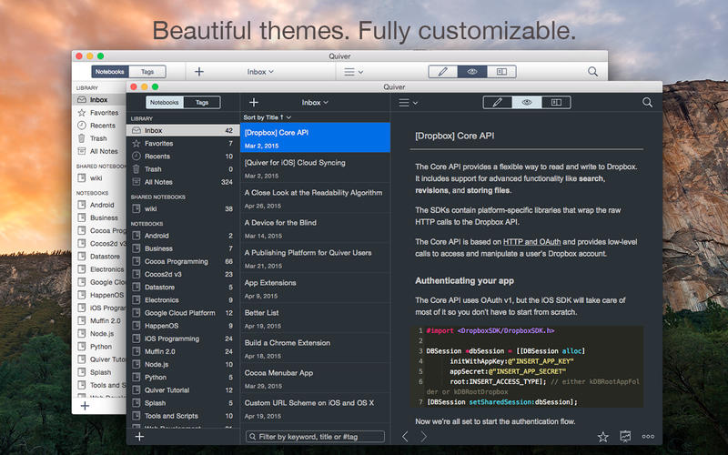Enable eye preview mode in dark window
This screenshot has width=728, height=455.
(x=526, y=103)
